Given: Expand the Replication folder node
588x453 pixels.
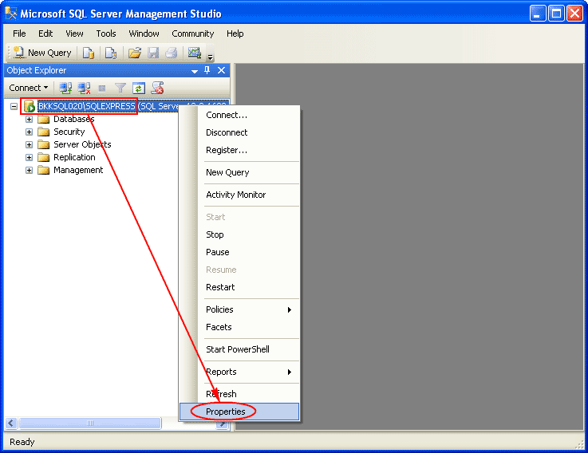Looking at the screenshot, I should [29, 157].
